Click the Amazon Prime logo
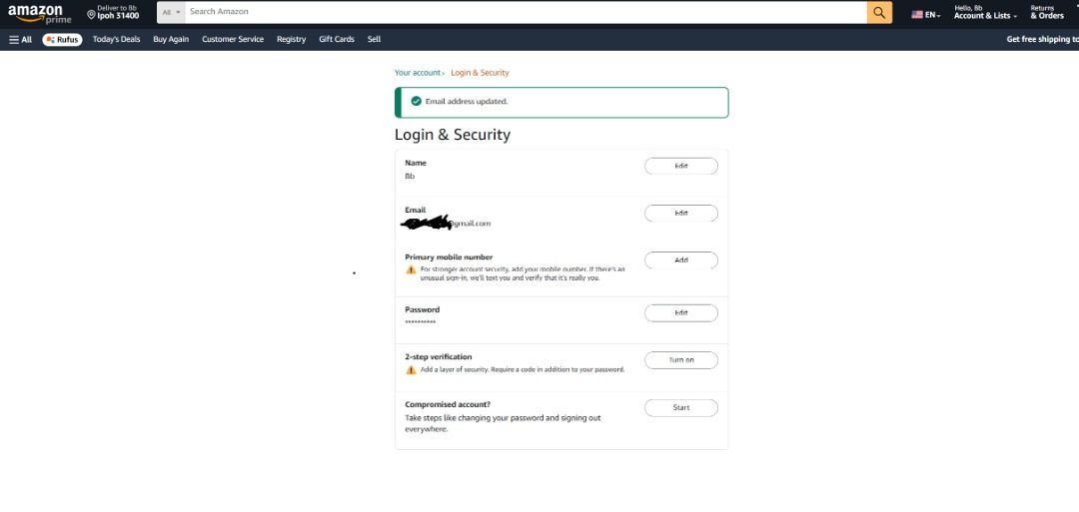 [39, 13]
